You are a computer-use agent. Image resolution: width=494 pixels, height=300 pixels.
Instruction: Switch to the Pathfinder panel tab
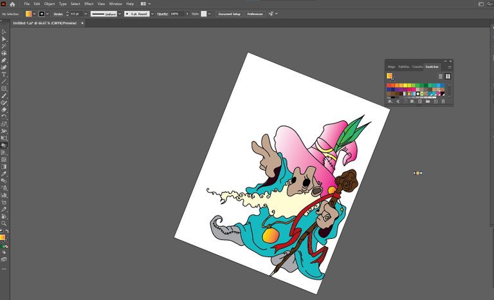click(x=403, y=67)
